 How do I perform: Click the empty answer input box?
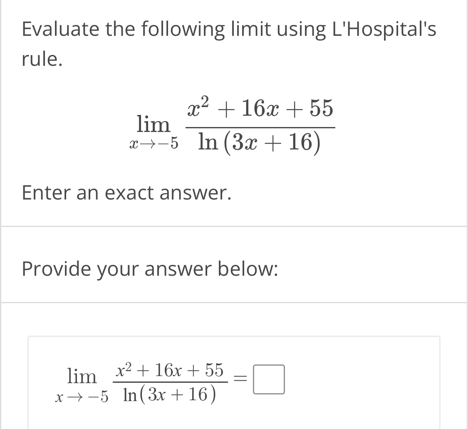pyautogui.click(x=270, y=379)
